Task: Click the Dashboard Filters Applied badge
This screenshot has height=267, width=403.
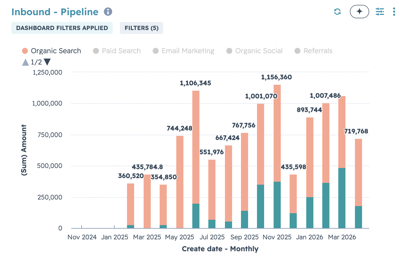Action: point(62,28)
